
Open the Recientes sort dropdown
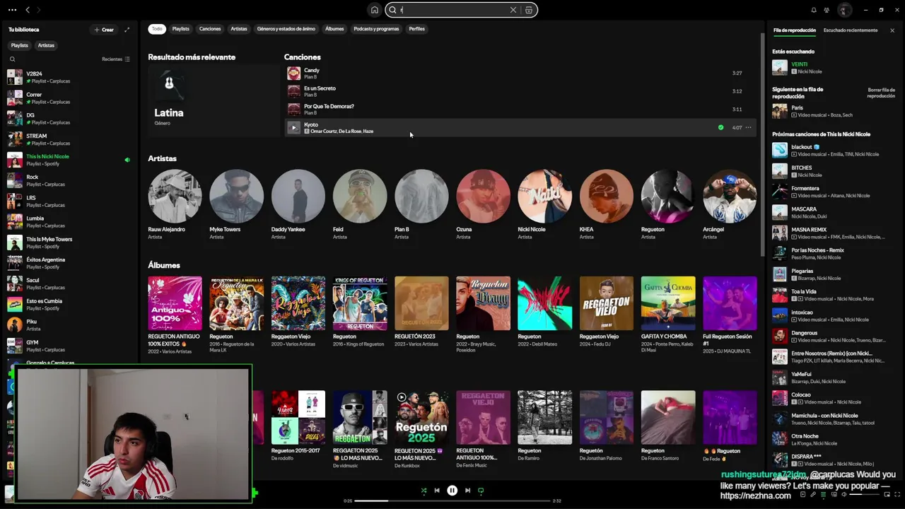[x=116, y=59]
